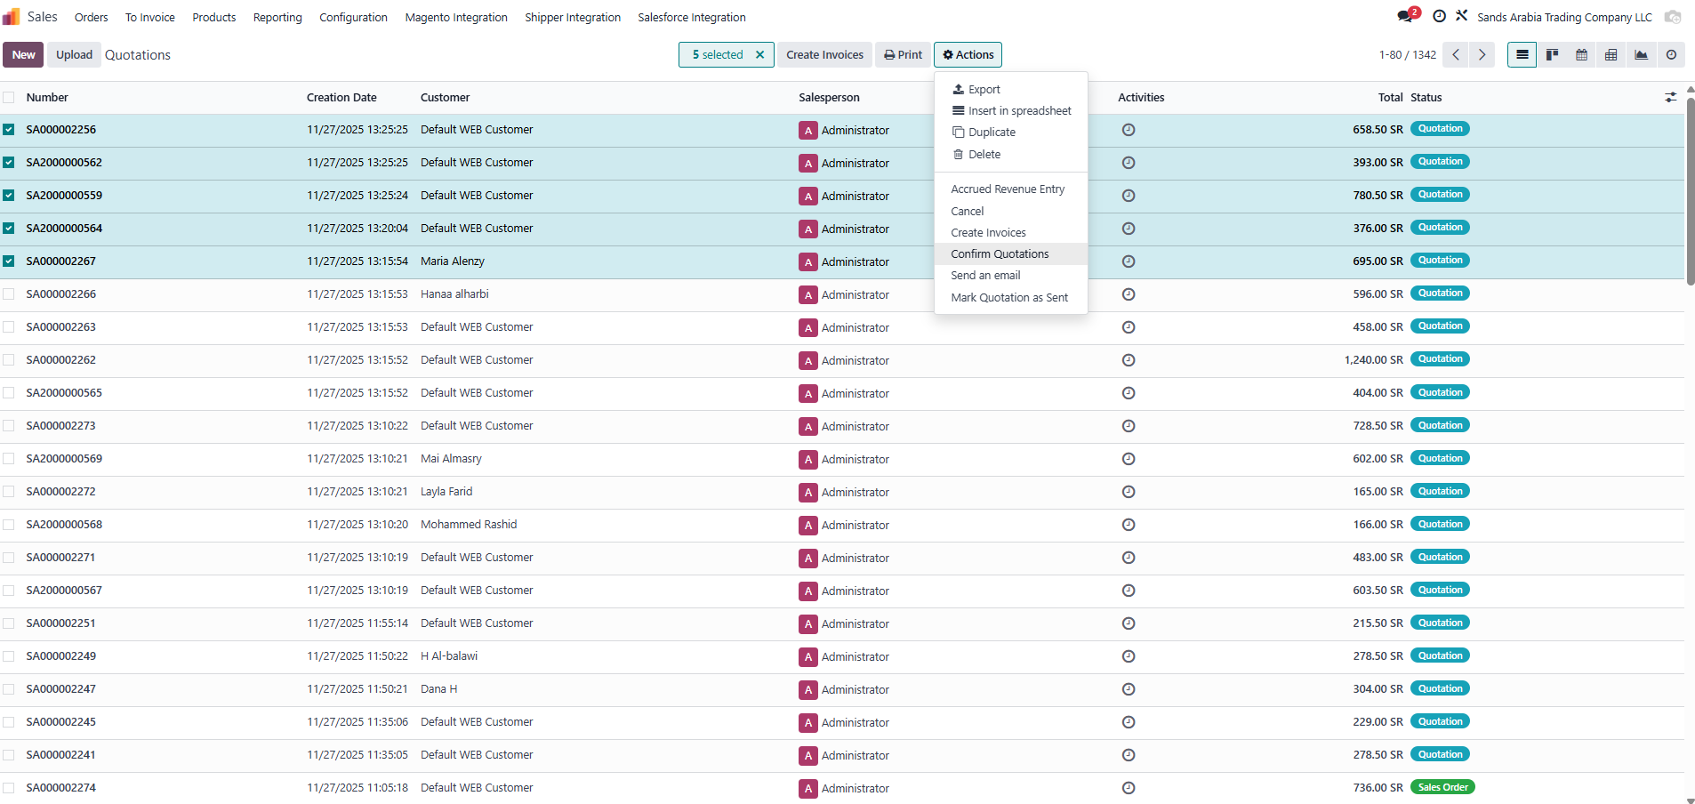
Task: Select Cancel in the Actions menu
Action: point(1011,212)
